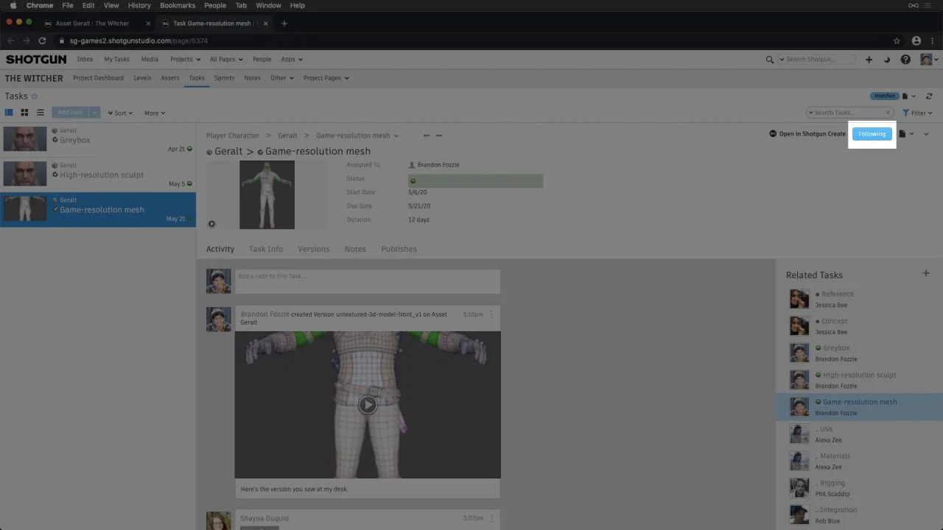Toggle the Following button for this task
Screen dimensions: 943x530
click(872, 134)
